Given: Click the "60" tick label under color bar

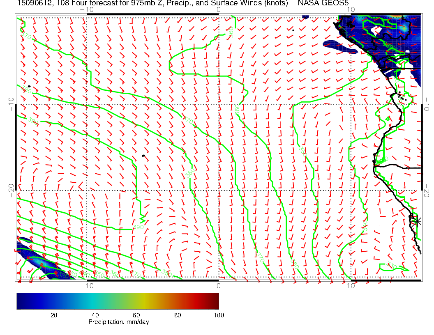Looking at the screenshot, I should click(136, 315).
